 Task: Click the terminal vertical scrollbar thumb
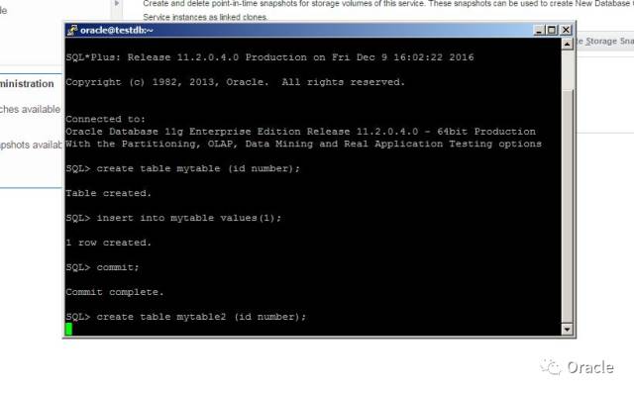567,206
